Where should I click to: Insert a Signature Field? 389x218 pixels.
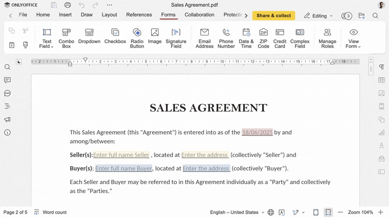tap(176, 38)
